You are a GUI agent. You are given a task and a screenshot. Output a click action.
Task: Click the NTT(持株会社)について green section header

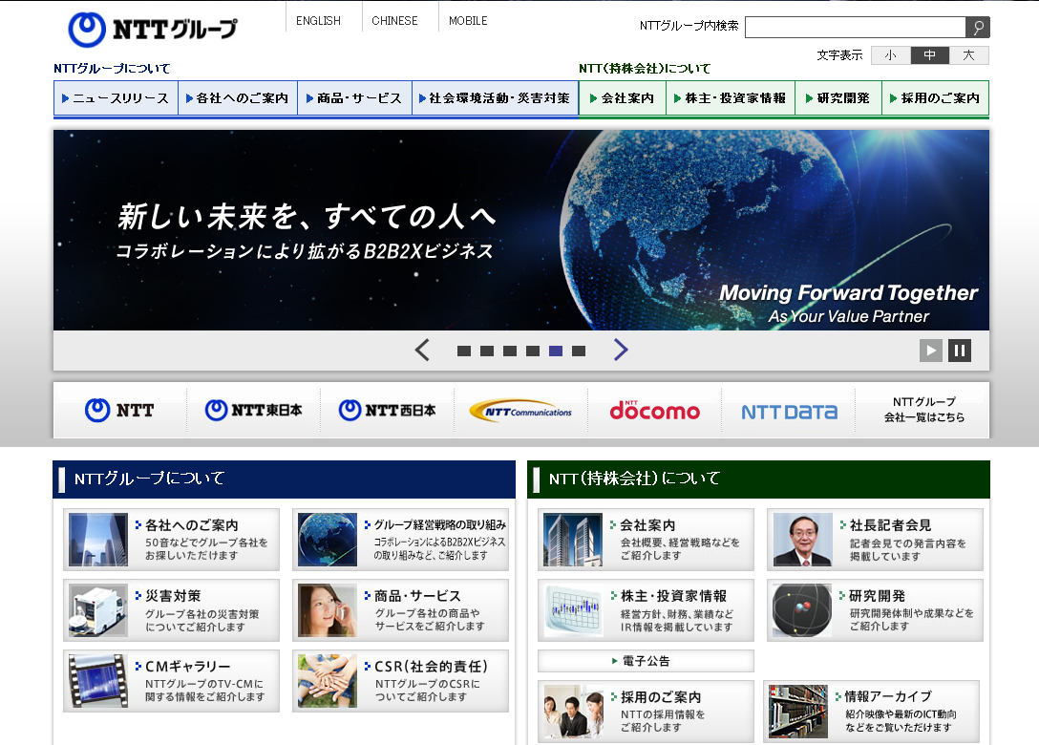(x=758, y=479)
